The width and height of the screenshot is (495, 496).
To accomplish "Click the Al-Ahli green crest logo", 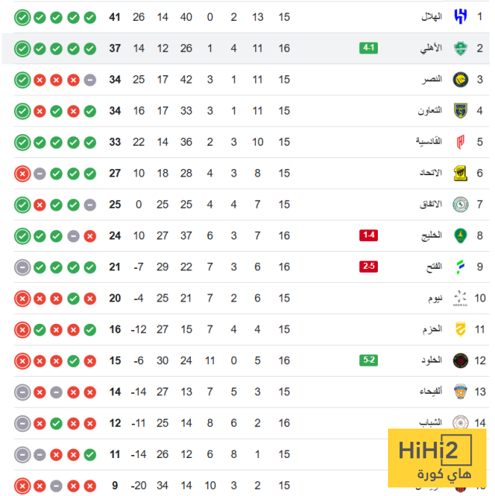I will coord(461,48).
